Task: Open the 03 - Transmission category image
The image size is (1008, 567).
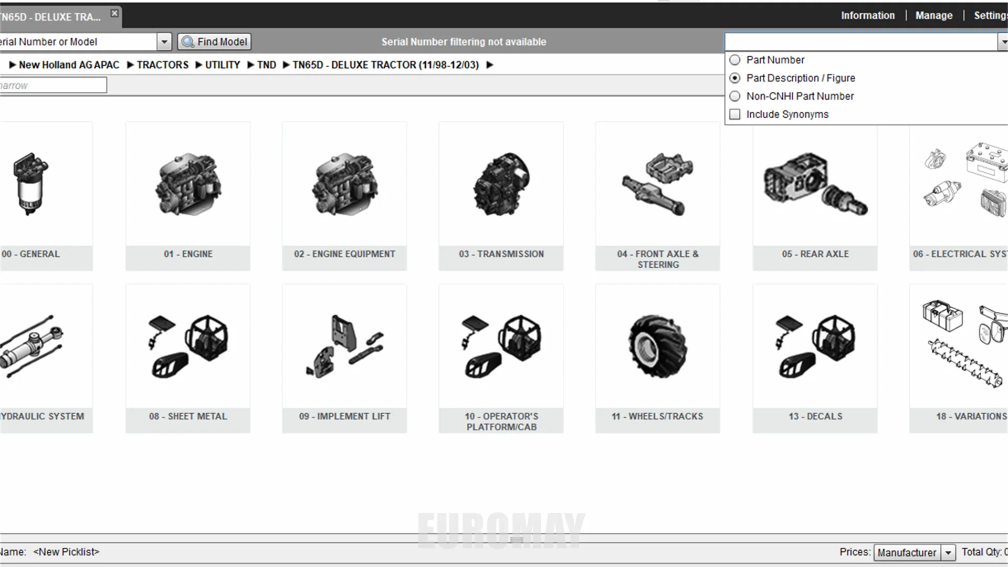Action: (501, 185)
